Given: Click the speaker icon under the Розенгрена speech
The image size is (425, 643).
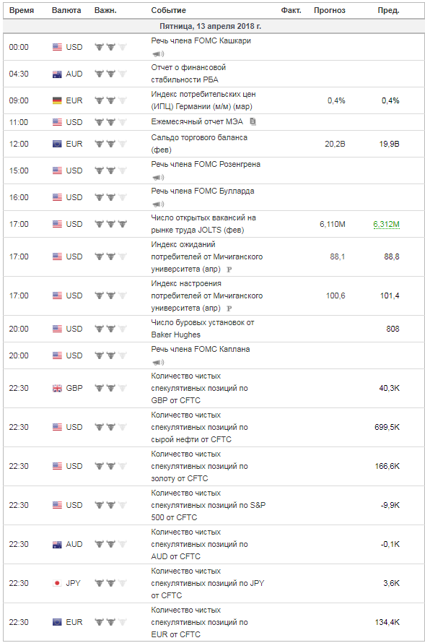Looking at the screenshot, I should (x=157, y=177).
